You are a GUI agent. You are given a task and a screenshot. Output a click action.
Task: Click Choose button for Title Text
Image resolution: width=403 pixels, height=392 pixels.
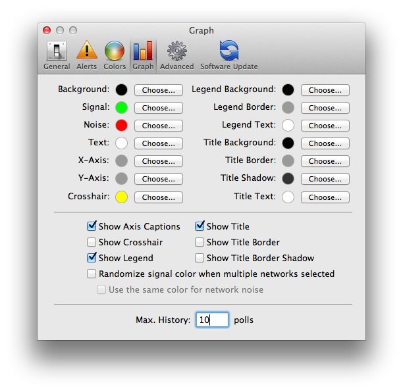tap(325, 197)
